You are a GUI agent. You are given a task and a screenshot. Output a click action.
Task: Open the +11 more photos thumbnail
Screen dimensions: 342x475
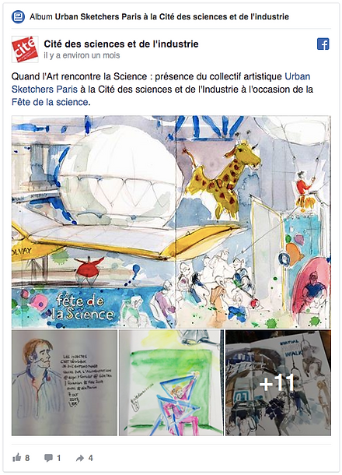point(278,383)
